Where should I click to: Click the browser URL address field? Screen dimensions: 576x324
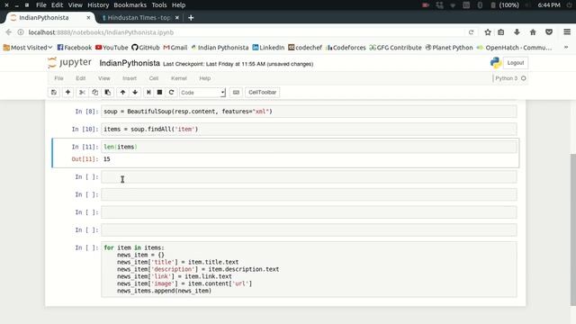(x=242, y=32)
